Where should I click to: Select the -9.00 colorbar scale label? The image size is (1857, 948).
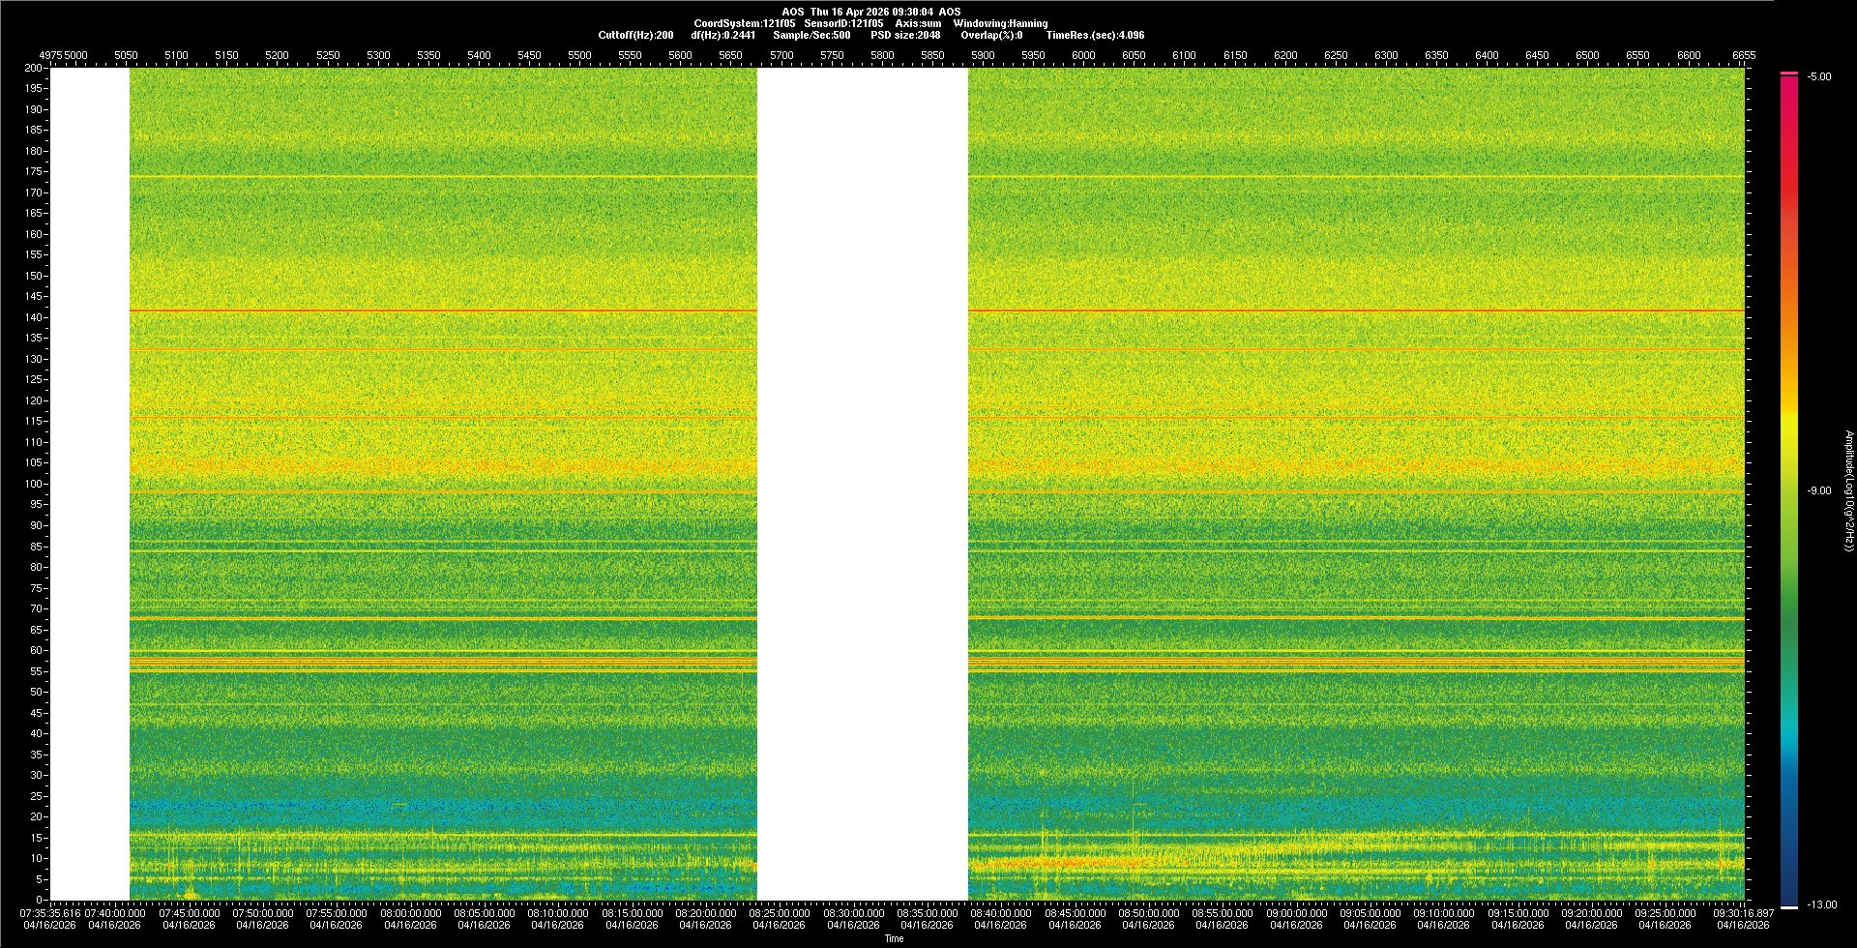coord(1818,490)
